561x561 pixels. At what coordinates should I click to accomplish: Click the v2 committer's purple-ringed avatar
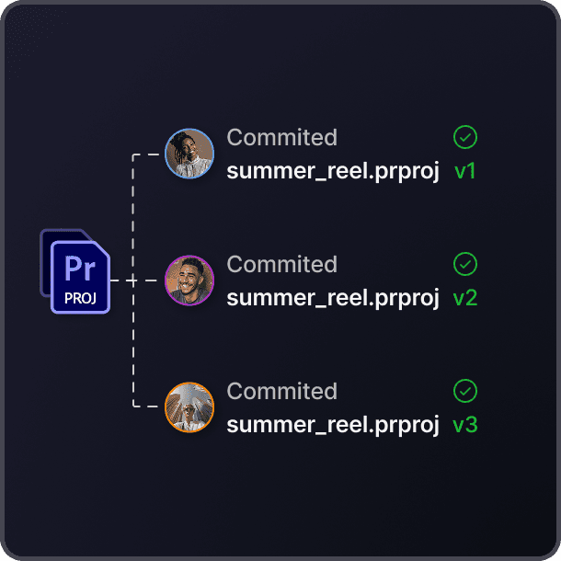(x=189, y=280)
